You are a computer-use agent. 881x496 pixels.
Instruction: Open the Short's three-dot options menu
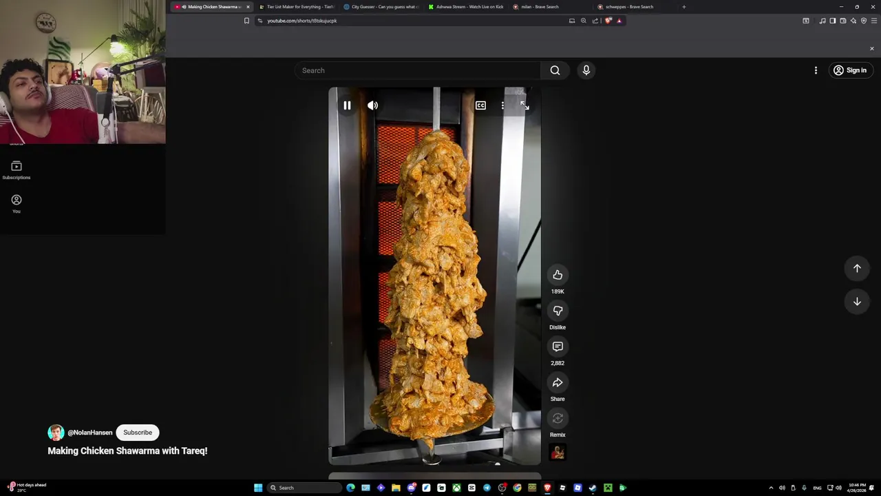(x=502, y=105)
